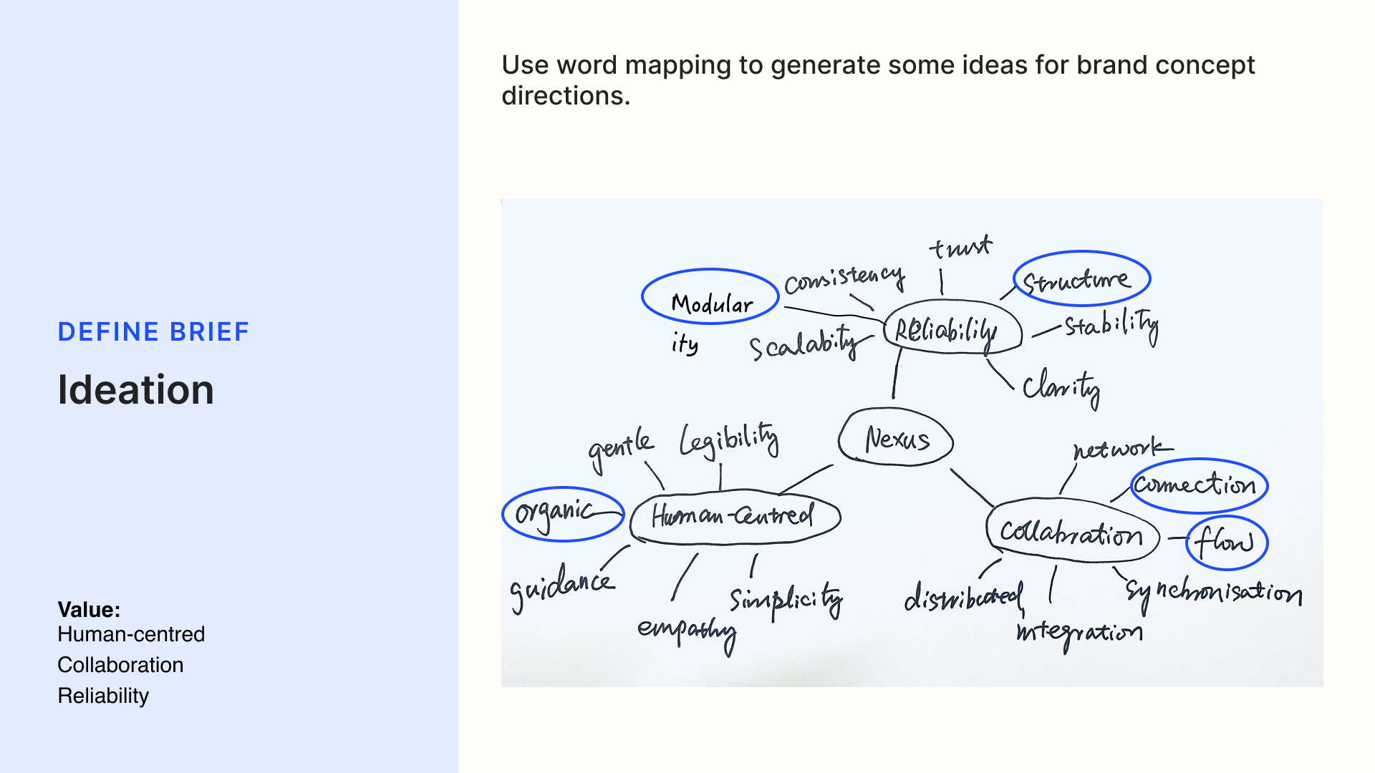Click the circled Modular word
The image size is (1375, 773).
[x=710, y=296]
